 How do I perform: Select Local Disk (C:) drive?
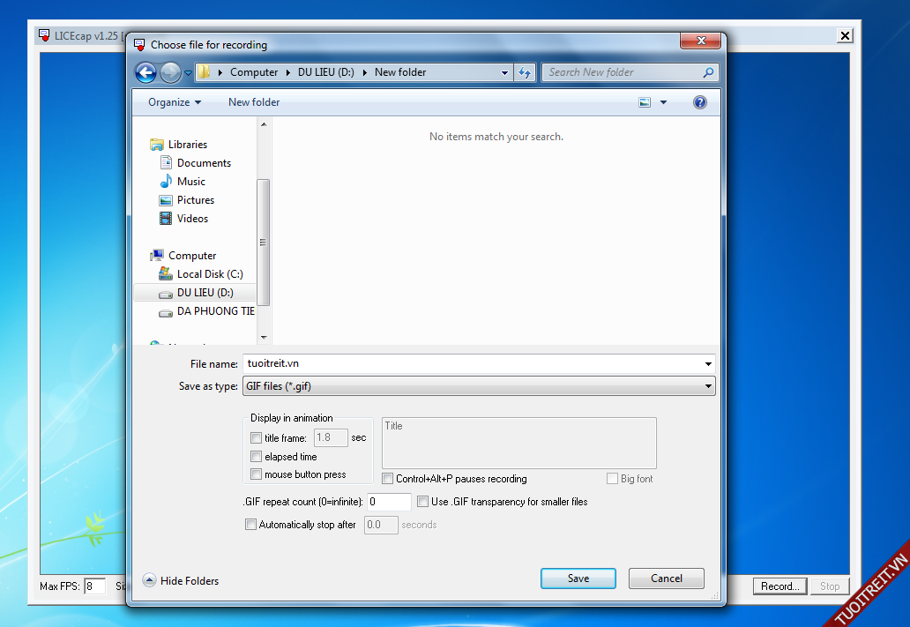coord(209,274)
